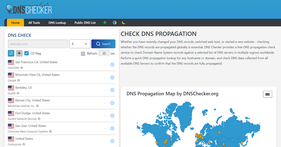Viewport: 281px width, 147px height.
Task: Select 'San Francisco CA, United States' text
Action: coord(37,62)
